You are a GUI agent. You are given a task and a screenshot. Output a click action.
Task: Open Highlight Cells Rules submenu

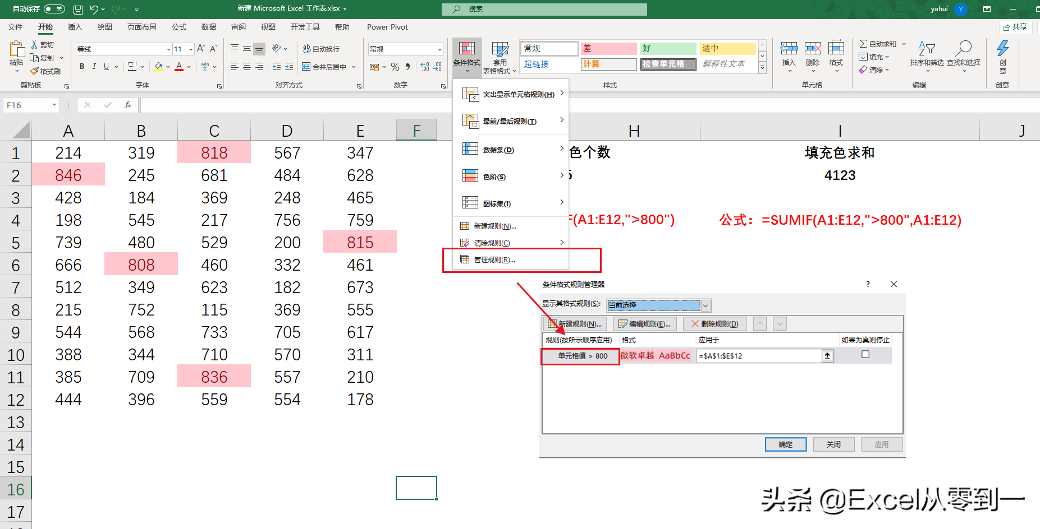[511, 94]
